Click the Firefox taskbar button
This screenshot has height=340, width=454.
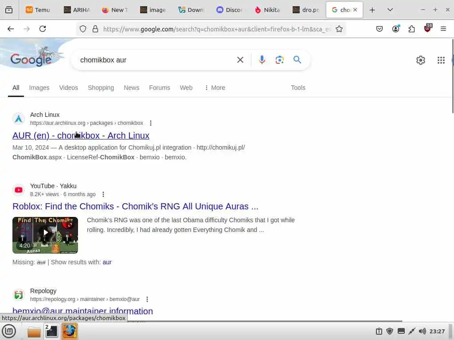(70, 331)
